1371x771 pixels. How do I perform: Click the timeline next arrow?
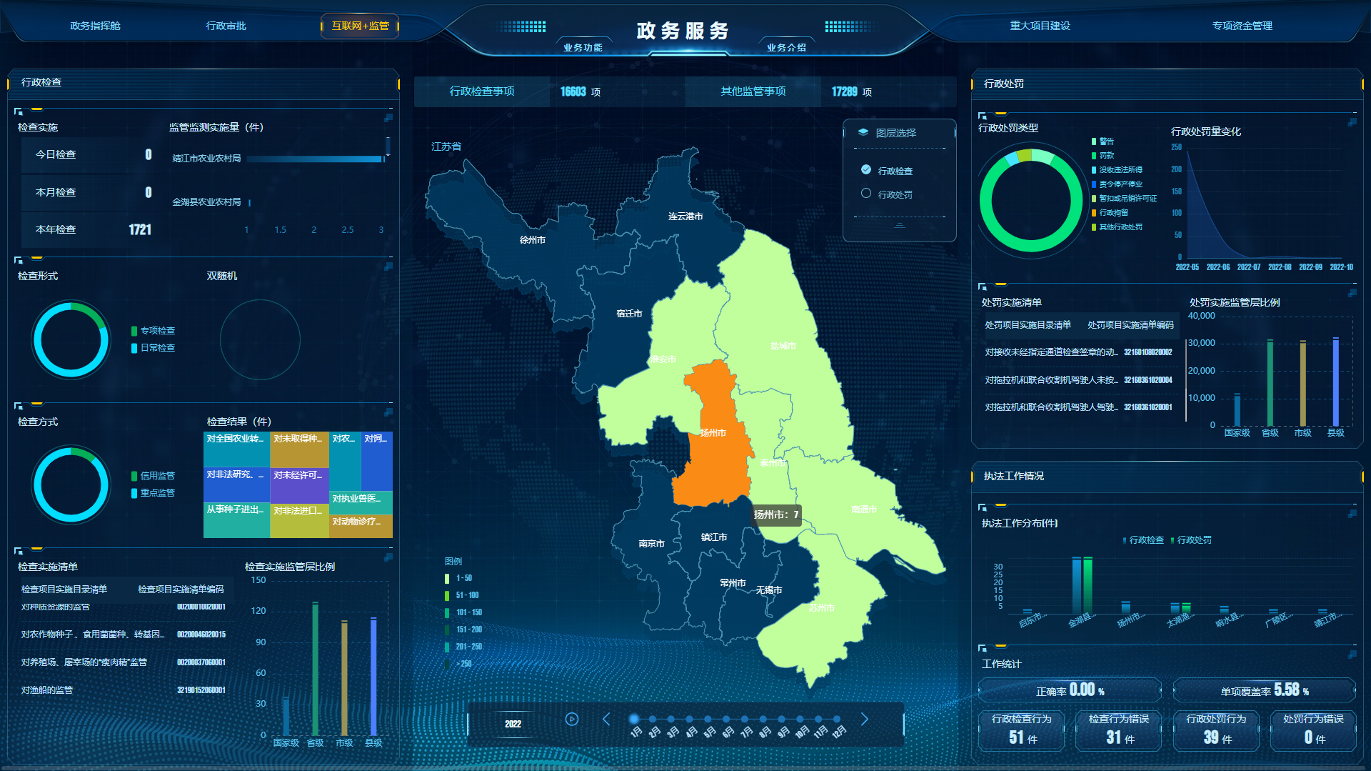(864, 719)
